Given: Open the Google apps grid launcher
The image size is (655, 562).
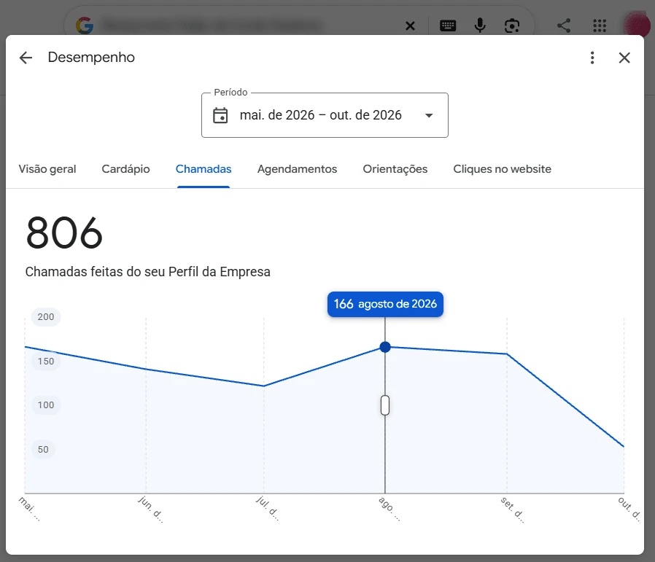Looking at the screenshot, I should (x=600, y=26).
